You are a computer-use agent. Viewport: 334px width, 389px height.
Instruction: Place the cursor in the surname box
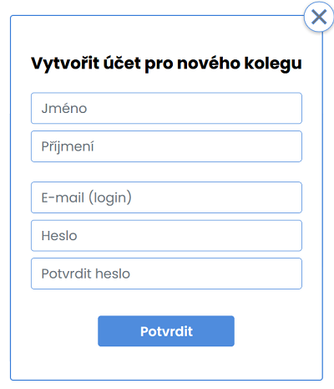coord(166,146)
